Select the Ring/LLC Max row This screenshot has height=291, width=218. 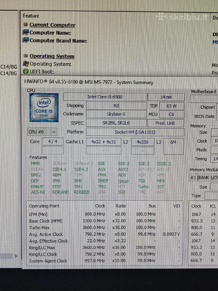point(105,248)
